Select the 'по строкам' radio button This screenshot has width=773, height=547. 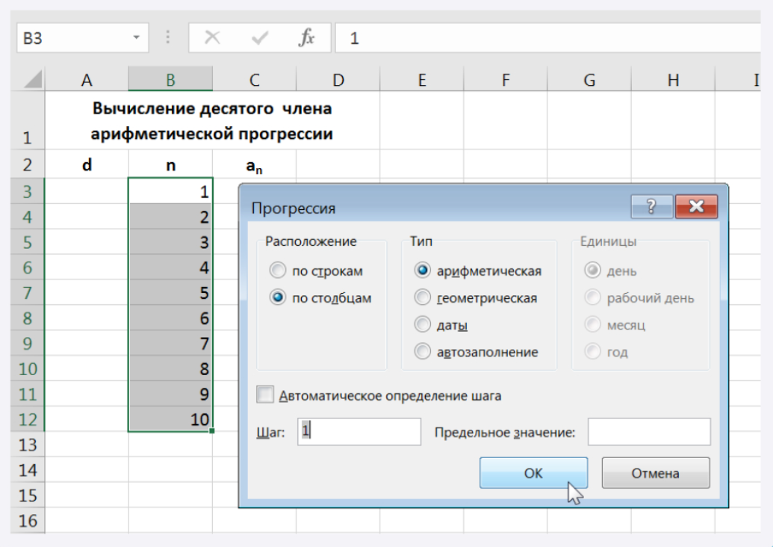coord(279,271)
